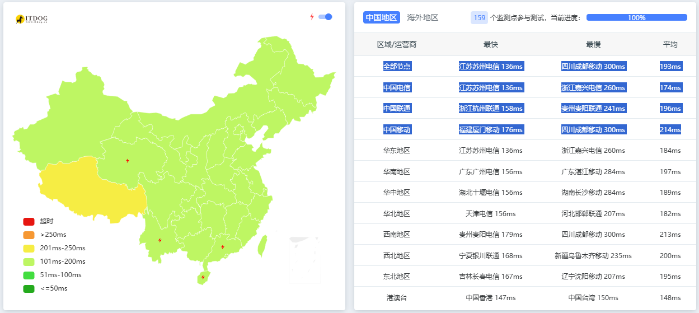Select the 华南地区 row label
Image resolution: width=699 pixels, height=313 pixels.
(x=397, y=171)
